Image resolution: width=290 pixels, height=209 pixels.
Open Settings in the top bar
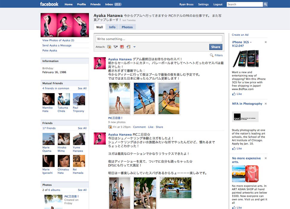[x=203, y=4]
